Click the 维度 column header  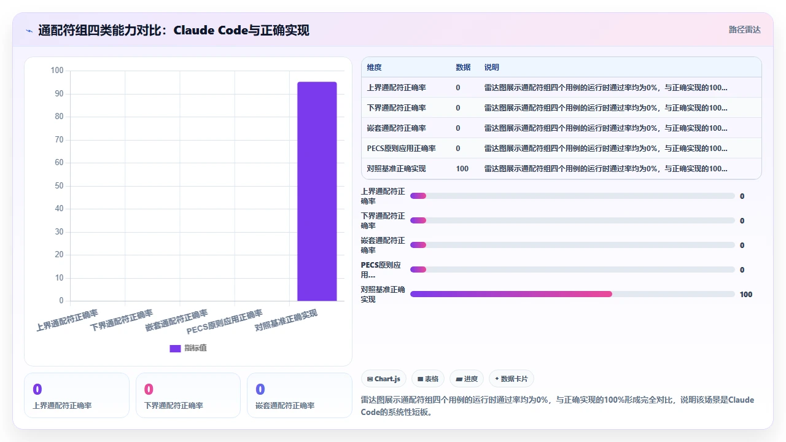click(x=374, y=68)
